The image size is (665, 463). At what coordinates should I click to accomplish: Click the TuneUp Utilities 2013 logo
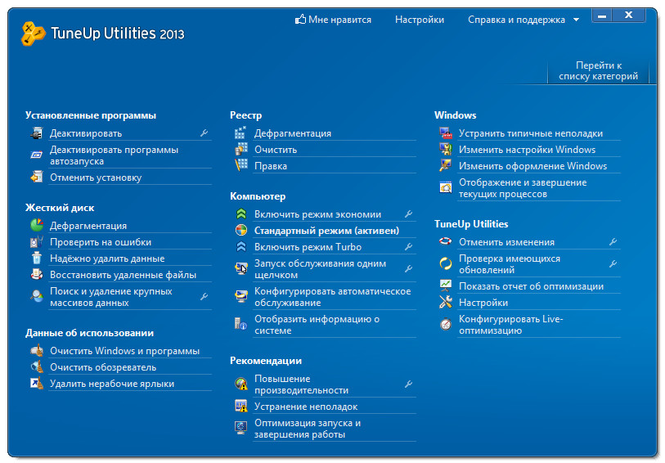coord(103,34)
